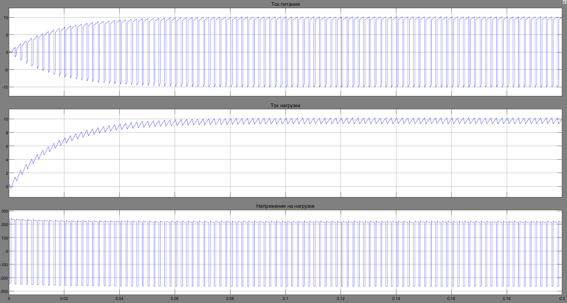Click the -10 tick label in the Ток питания plot
Screen dimensions: 567x303
[5, 87]
